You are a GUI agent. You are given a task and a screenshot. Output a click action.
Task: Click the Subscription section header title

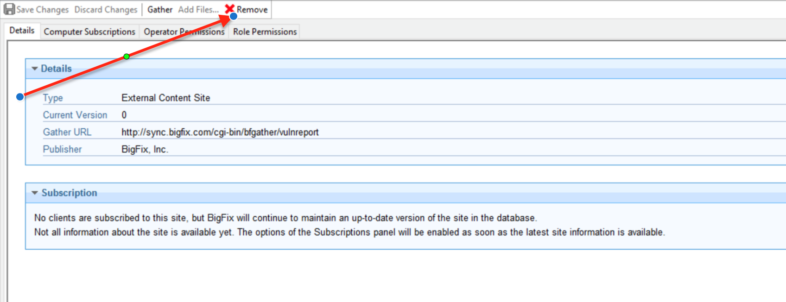tap(70, 193)
